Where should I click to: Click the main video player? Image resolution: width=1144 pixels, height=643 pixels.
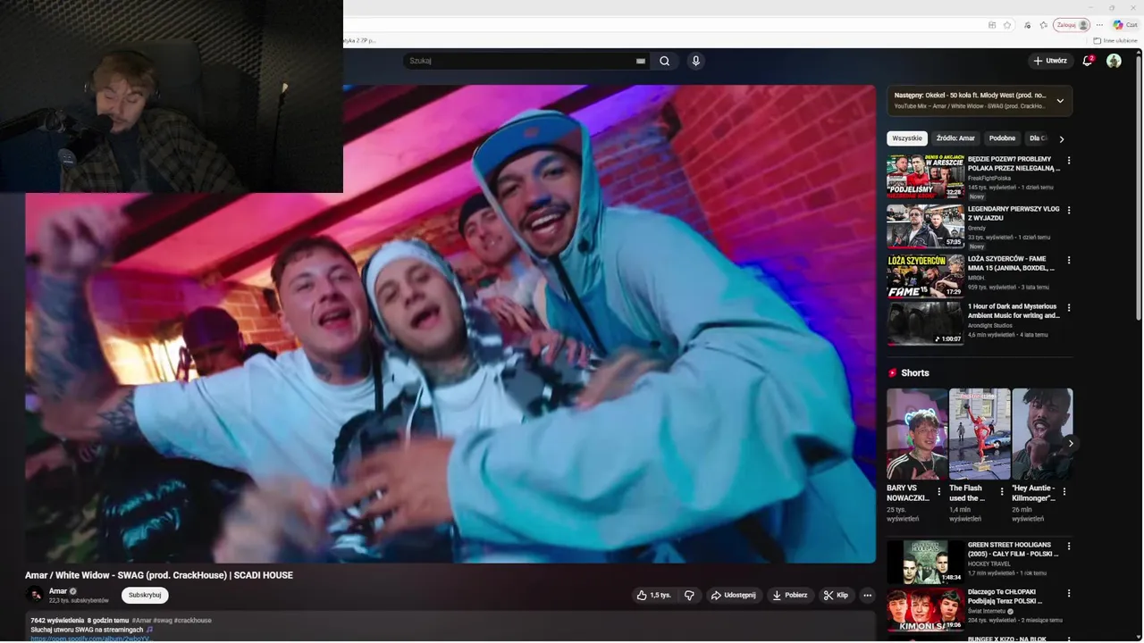coord(450,324)
